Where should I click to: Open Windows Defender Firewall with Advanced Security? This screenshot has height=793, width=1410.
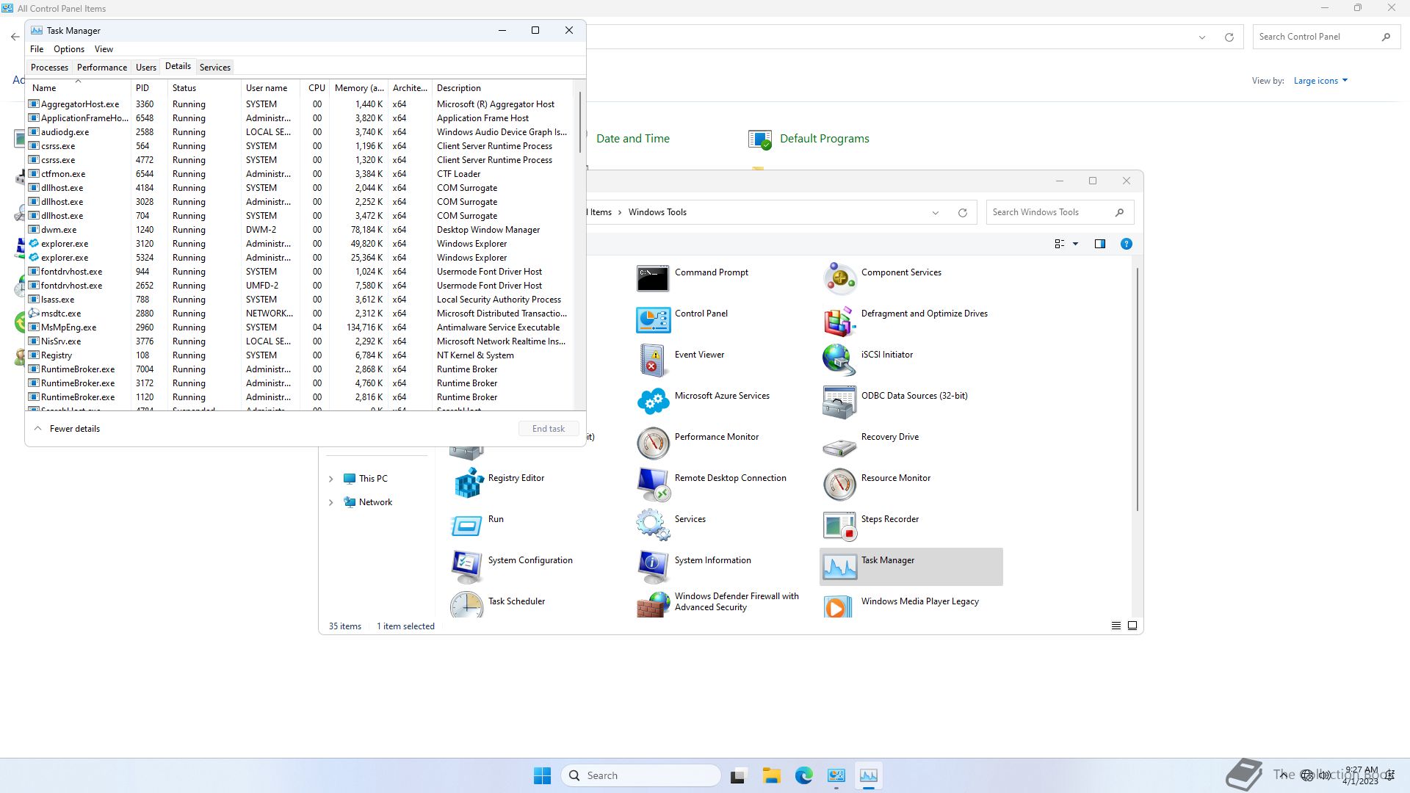point(719,604)
